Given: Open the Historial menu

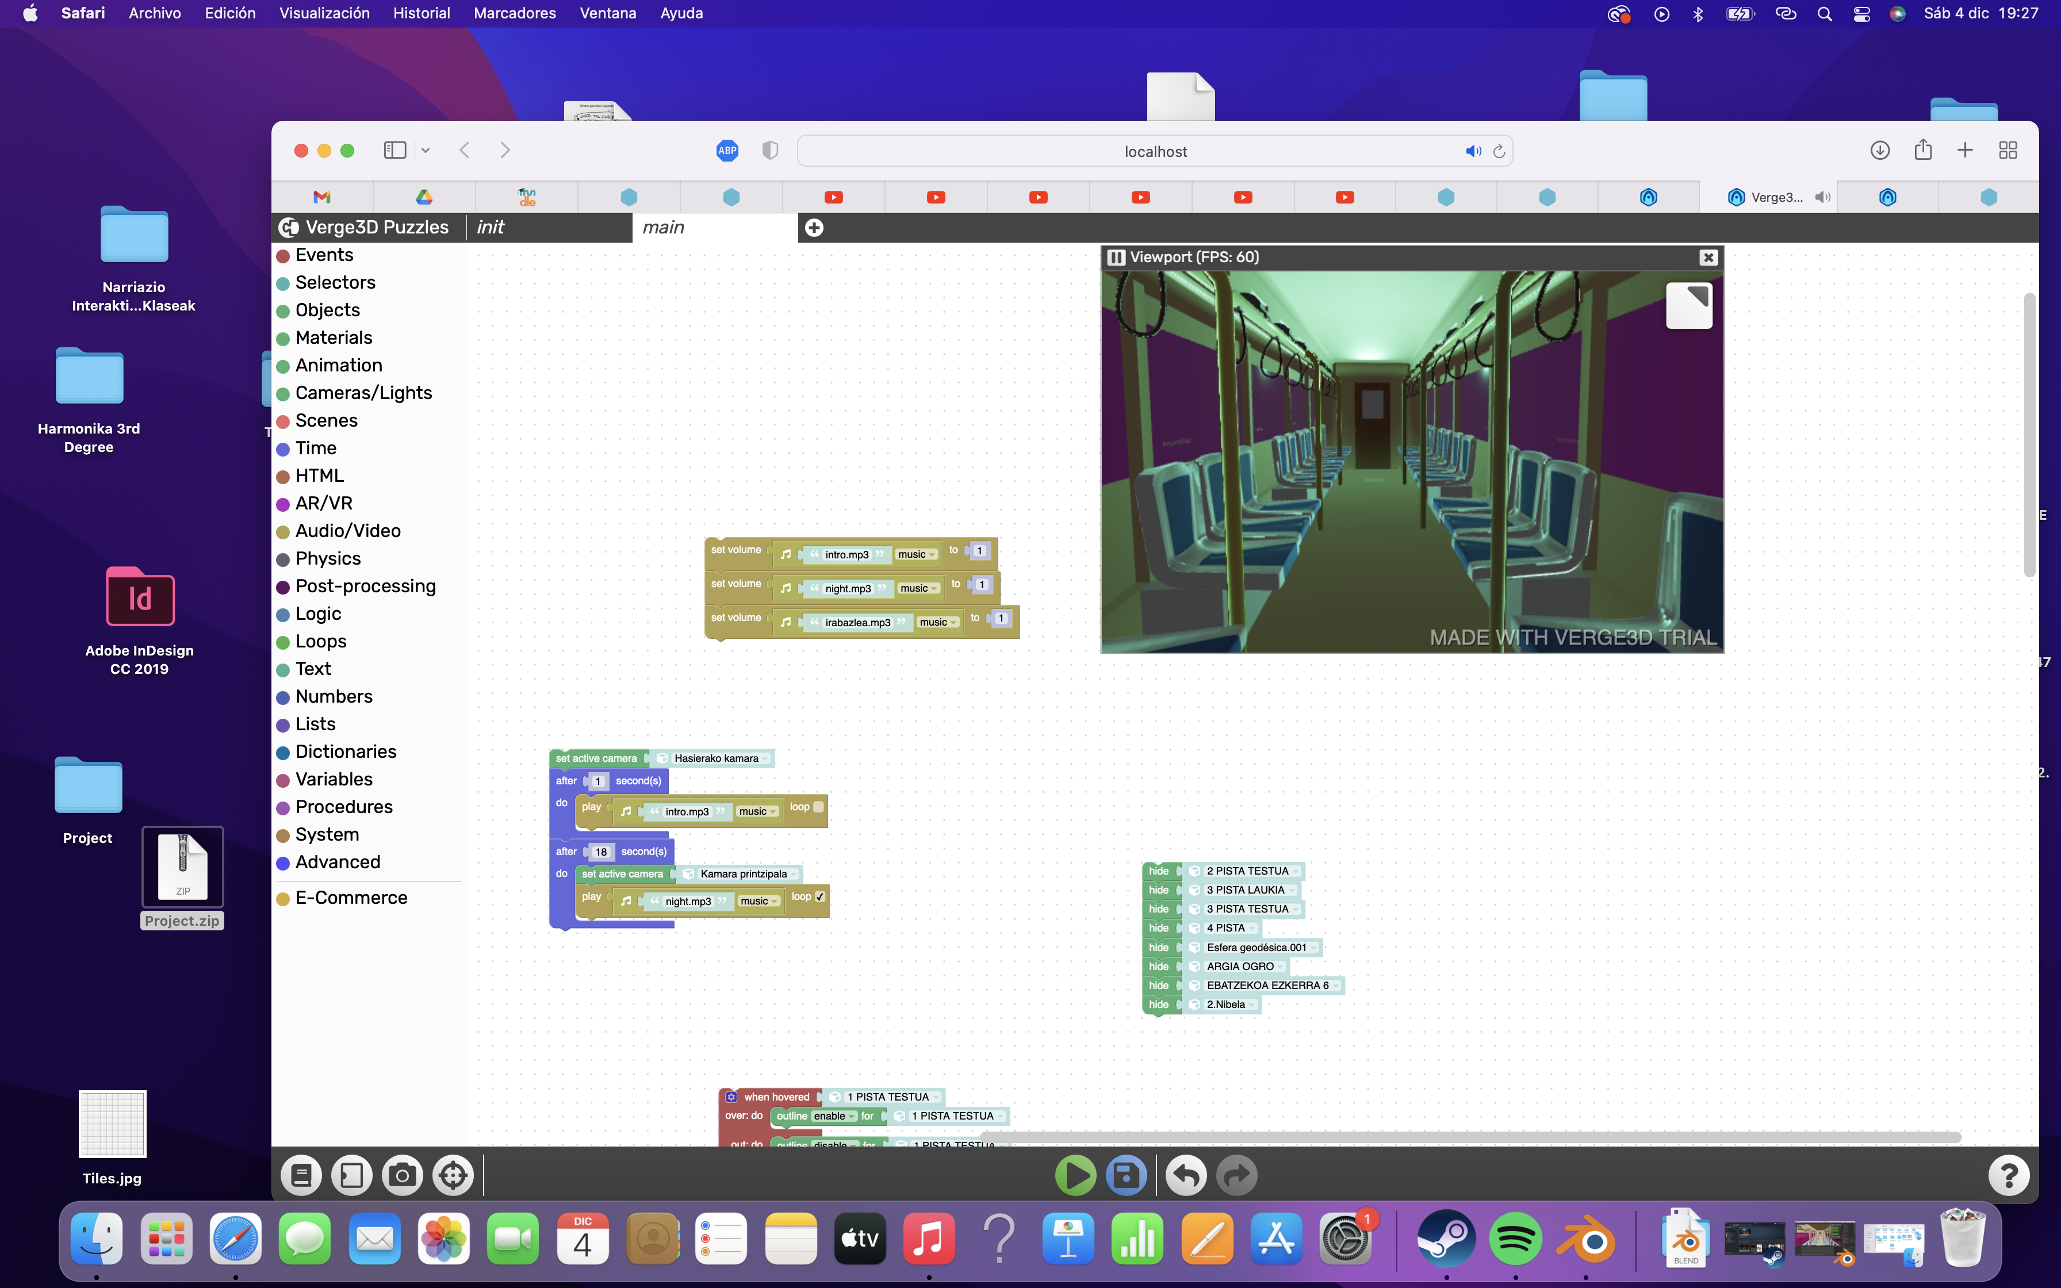Looking at the screenshot, I should 421,13.
